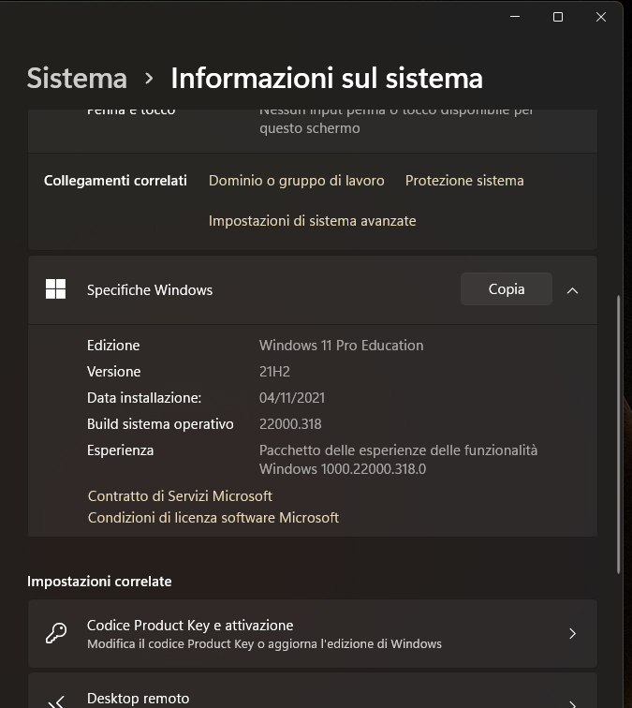This screenshot has height=708, width=632.
Task: Open Condizioni di licenza software Microsoft
Action: (213, 518)
